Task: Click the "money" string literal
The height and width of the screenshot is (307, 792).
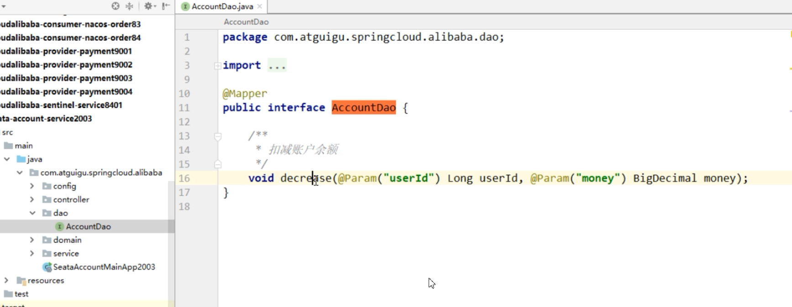Action: point(598,178)
